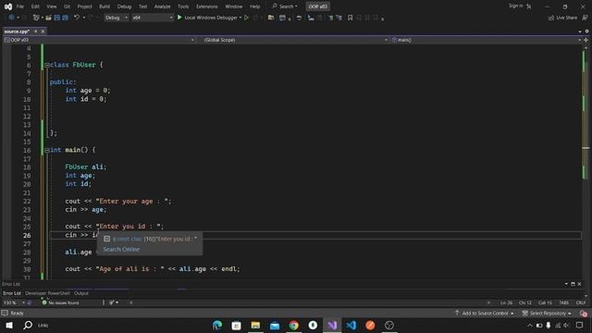This screenshot has height=333, width=592.
Task: Click the split editor icon at top right
Action: coord(586,40)
